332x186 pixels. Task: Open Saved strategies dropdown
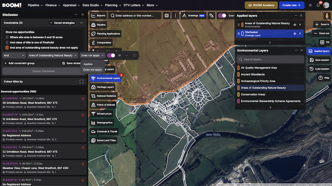point(62,23)
